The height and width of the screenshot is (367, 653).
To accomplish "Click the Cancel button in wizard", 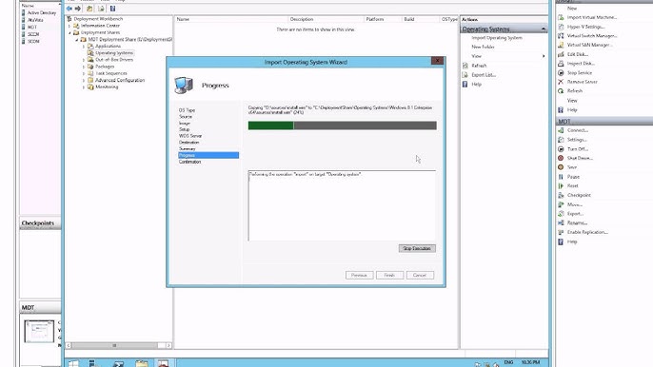I will 420,275.
